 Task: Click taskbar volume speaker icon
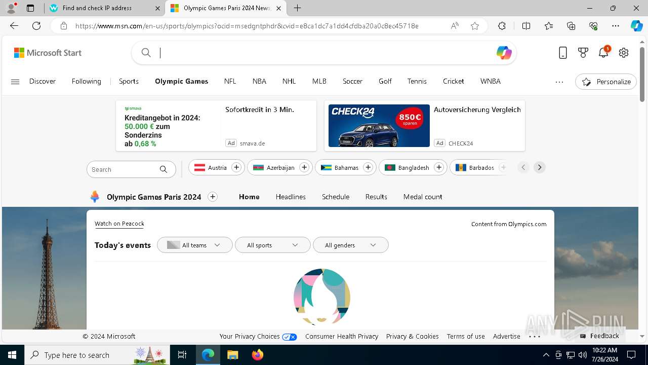583,355
